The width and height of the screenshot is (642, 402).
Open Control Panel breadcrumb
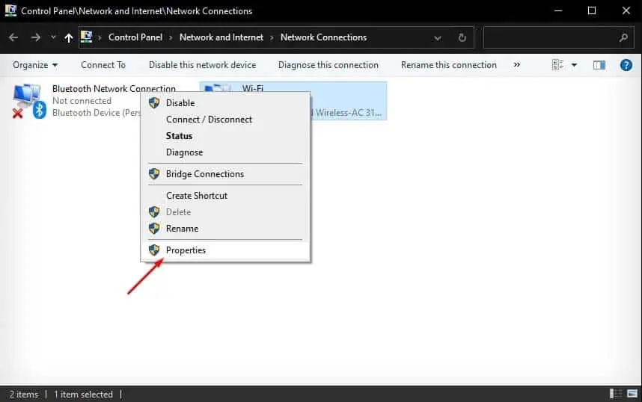tap(135, 37)
